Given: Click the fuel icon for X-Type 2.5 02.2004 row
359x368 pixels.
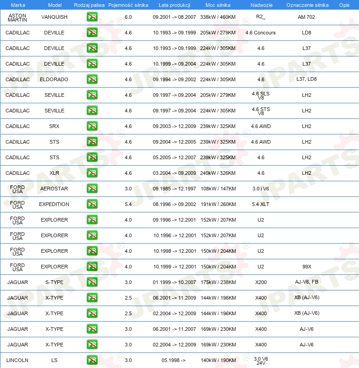Looking at the screenshot, I should tap(92, 313).
